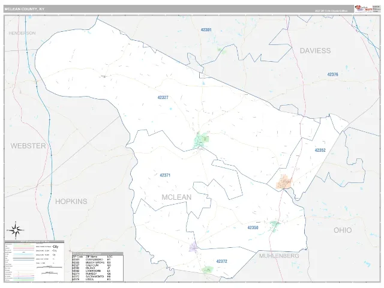Click the RUMSEY row in ZIP index table
Viewport: 384px width, 288px height.
point(97,274)
